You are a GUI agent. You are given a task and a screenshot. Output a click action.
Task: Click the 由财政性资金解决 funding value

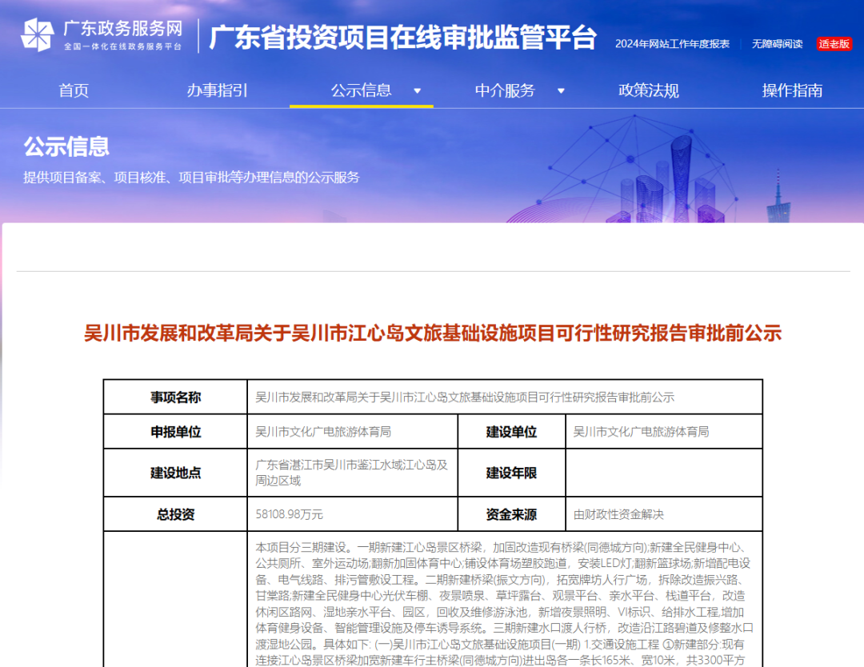618,514
